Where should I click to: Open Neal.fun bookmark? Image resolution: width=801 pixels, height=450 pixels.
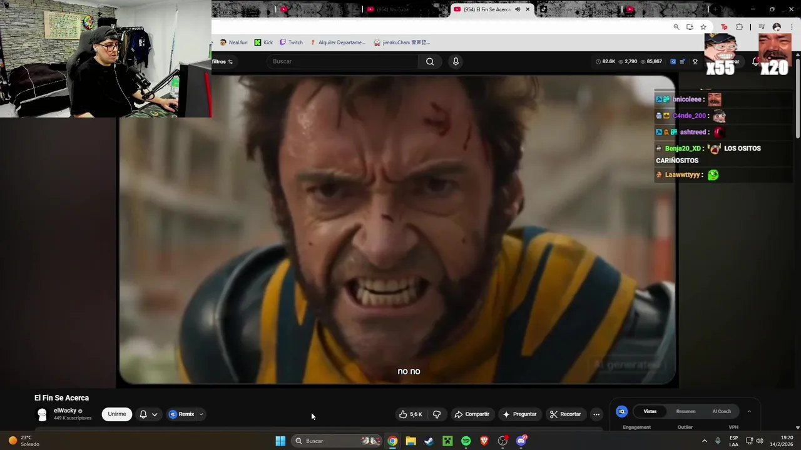point(233,42)
